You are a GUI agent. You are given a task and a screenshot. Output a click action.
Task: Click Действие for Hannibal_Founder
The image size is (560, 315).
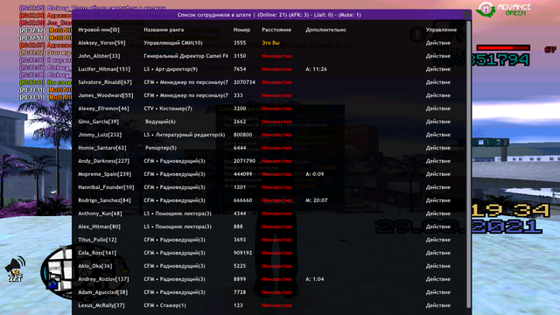pyautogui.click(x=437, y=187)
